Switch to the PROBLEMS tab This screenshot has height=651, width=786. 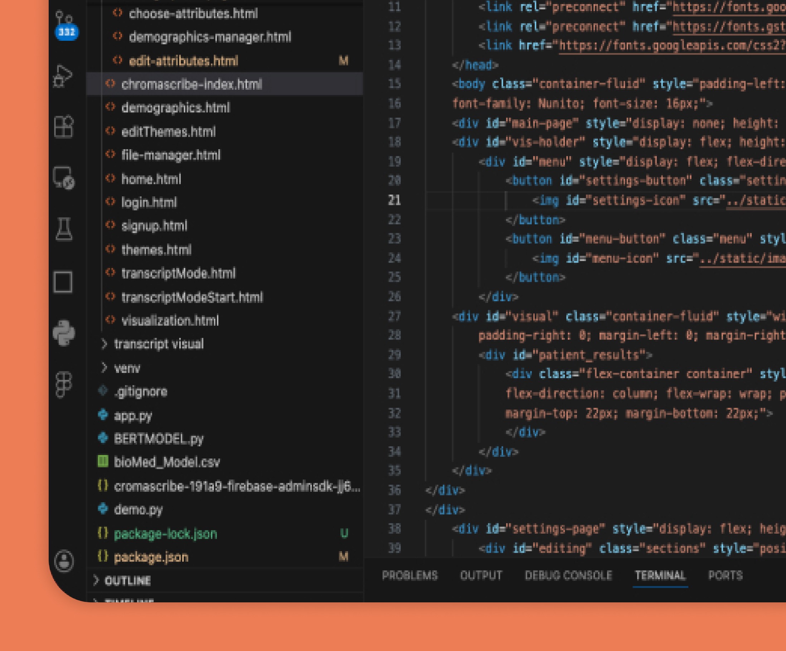coord(409,575)
